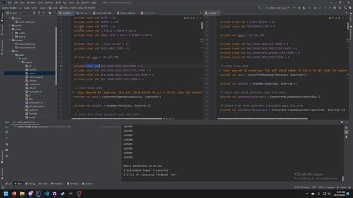
Task: Click the Search Everywhere magnifier icon
Action: click(345, 8)
